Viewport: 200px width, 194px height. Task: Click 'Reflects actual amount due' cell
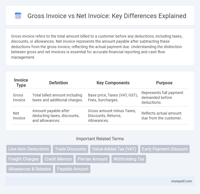tap(164, 116)
